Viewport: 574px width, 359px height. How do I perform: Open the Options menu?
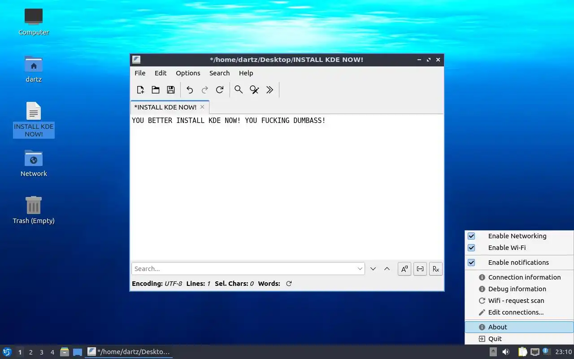click(188, 73)
